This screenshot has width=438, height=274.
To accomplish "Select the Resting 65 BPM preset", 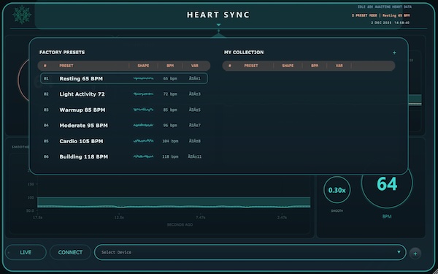I will (x=124, y=79).
